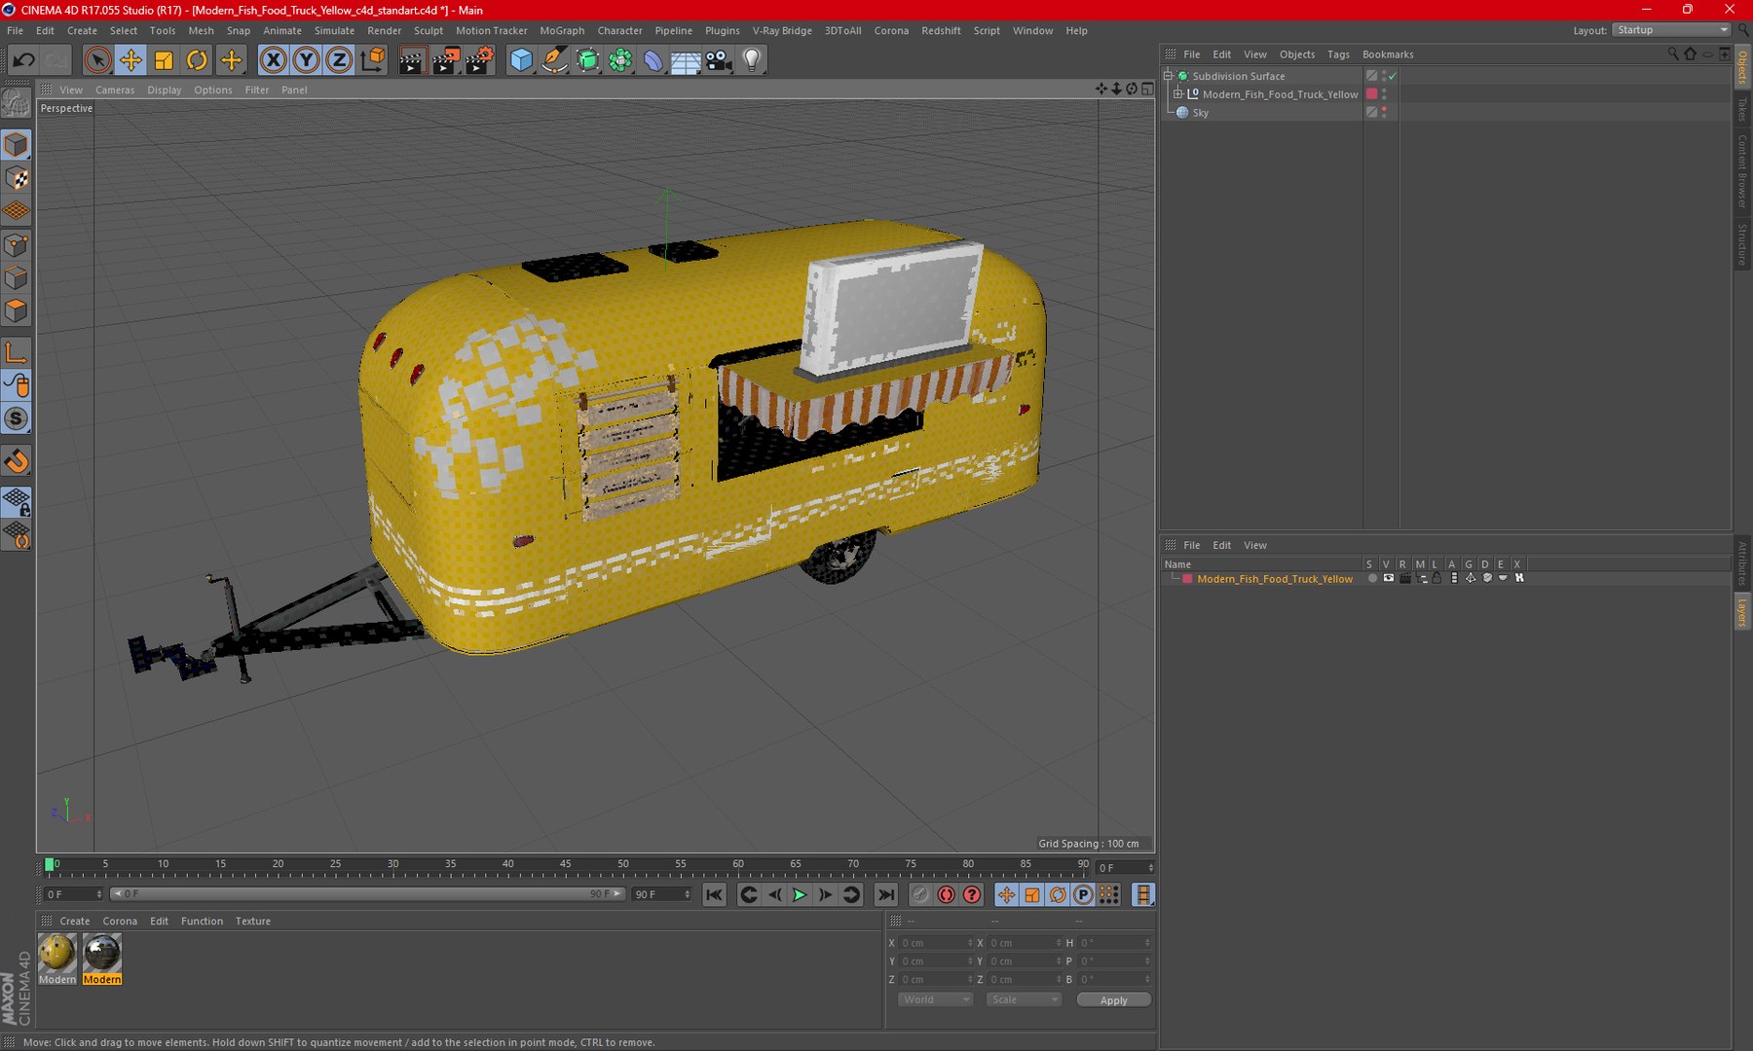1753x1051 pixels.
Task: Enable the Axis mode L icon
Action: pyautogui.click(x=17, y=352)
